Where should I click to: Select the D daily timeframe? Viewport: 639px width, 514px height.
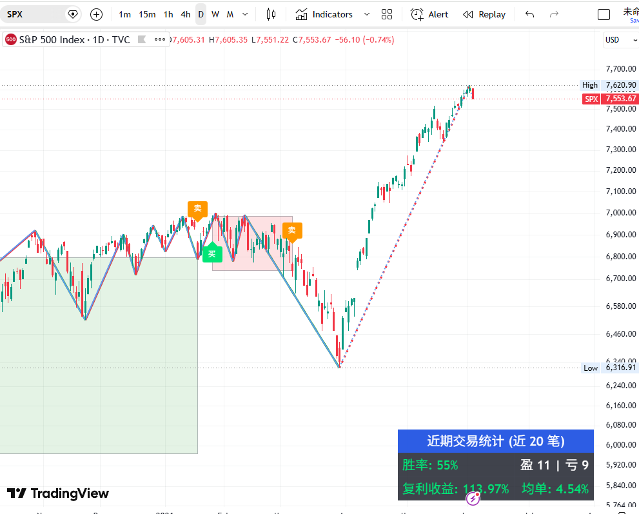coord(201,14)
